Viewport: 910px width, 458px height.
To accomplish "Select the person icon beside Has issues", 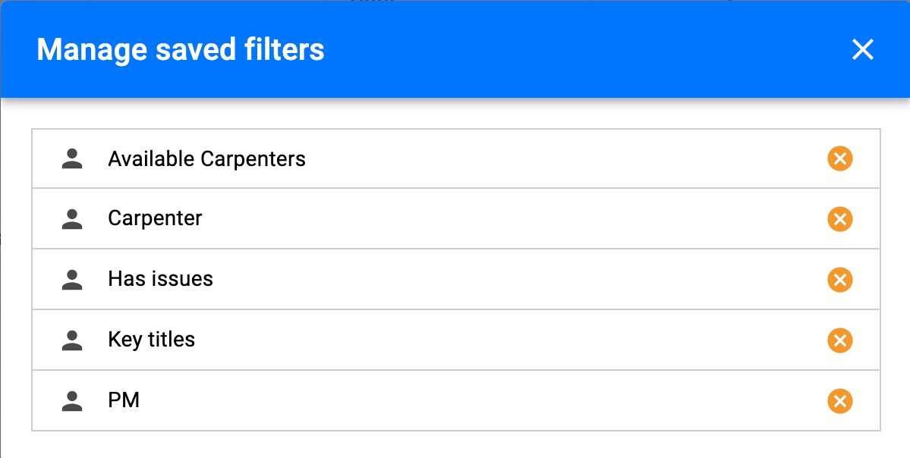I will 72,280.
